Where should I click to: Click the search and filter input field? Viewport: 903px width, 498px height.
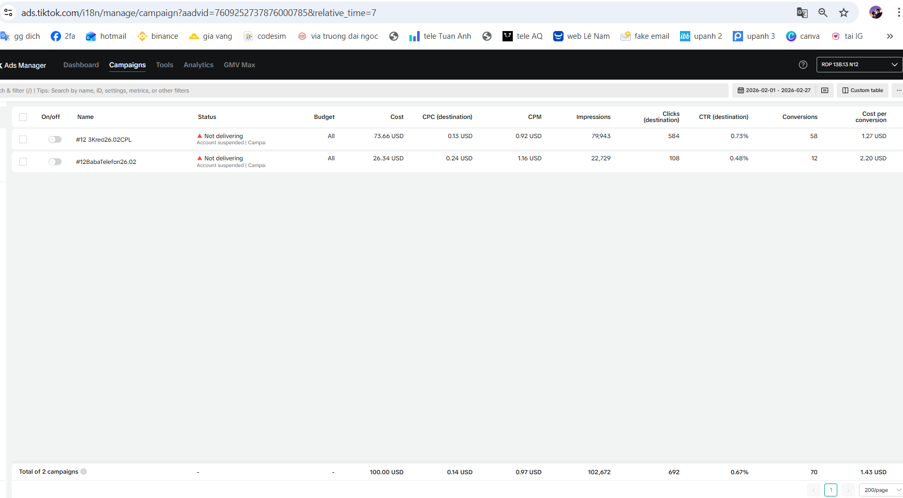tap(364, 90)
